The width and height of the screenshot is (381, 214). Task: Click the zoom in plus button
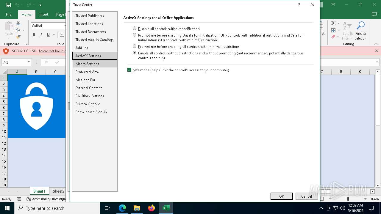coord(365,199)
